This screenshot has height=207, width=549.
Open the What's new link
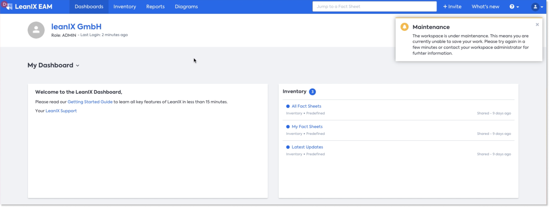click(x=485, y=6)
